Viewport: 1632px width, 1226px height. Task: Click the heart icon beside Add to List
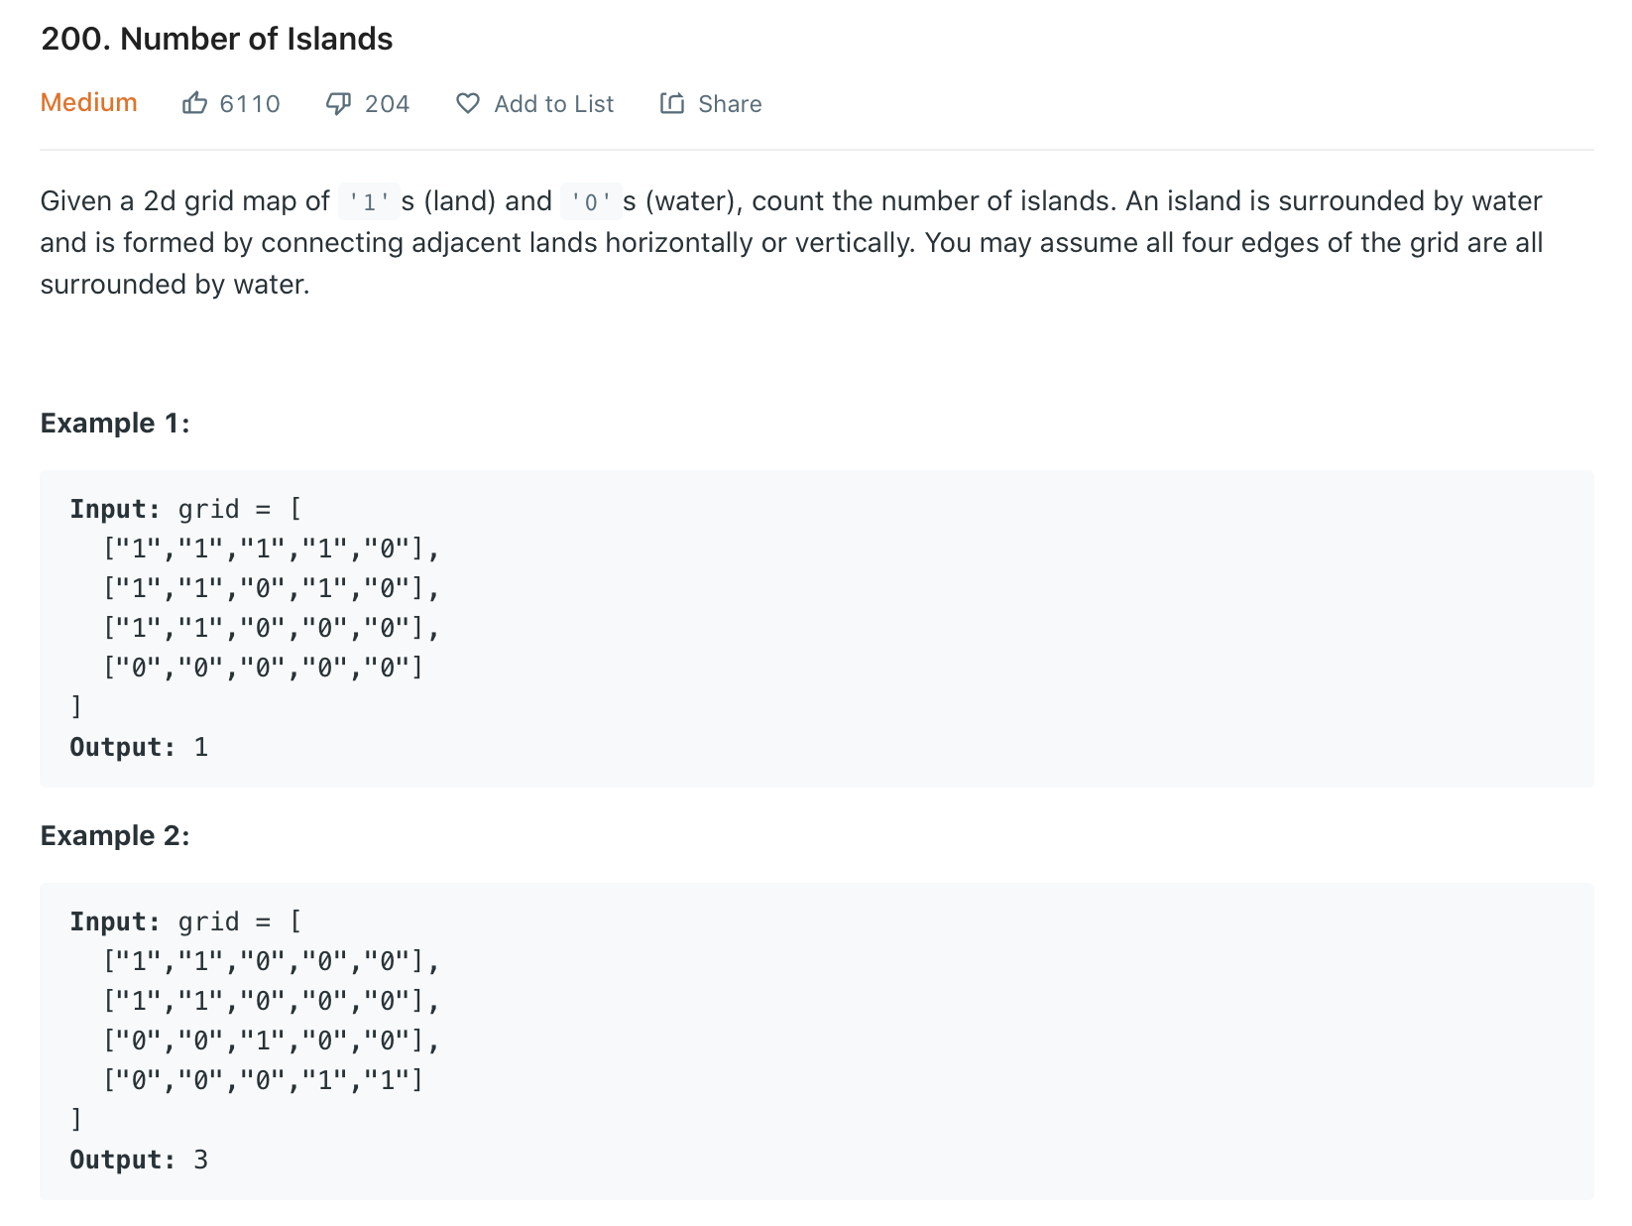tap(468, 103)
